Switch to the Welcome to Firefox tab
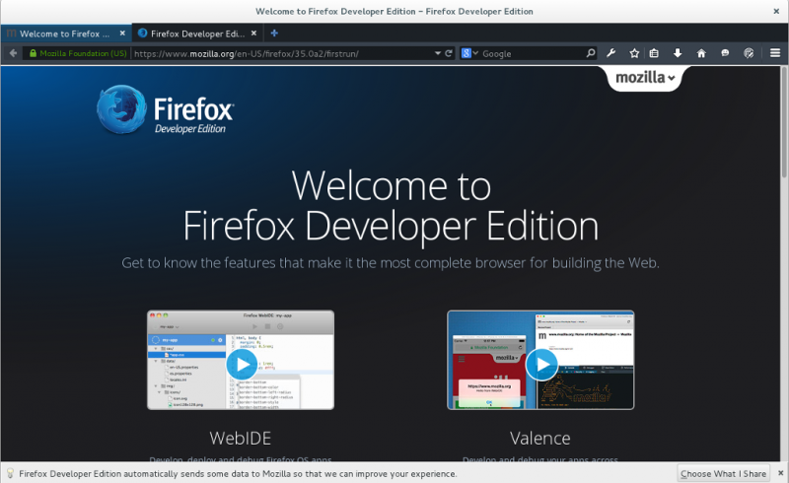This screenshot has height=483, width=789. [x=66, y=34]
